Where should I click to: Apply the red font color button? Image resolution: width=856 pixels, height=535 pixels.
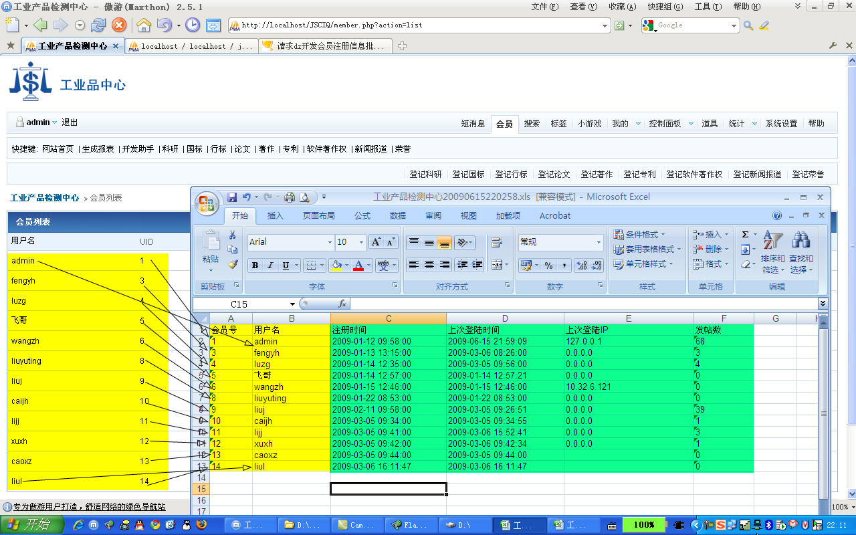click(x=358, y=265)
